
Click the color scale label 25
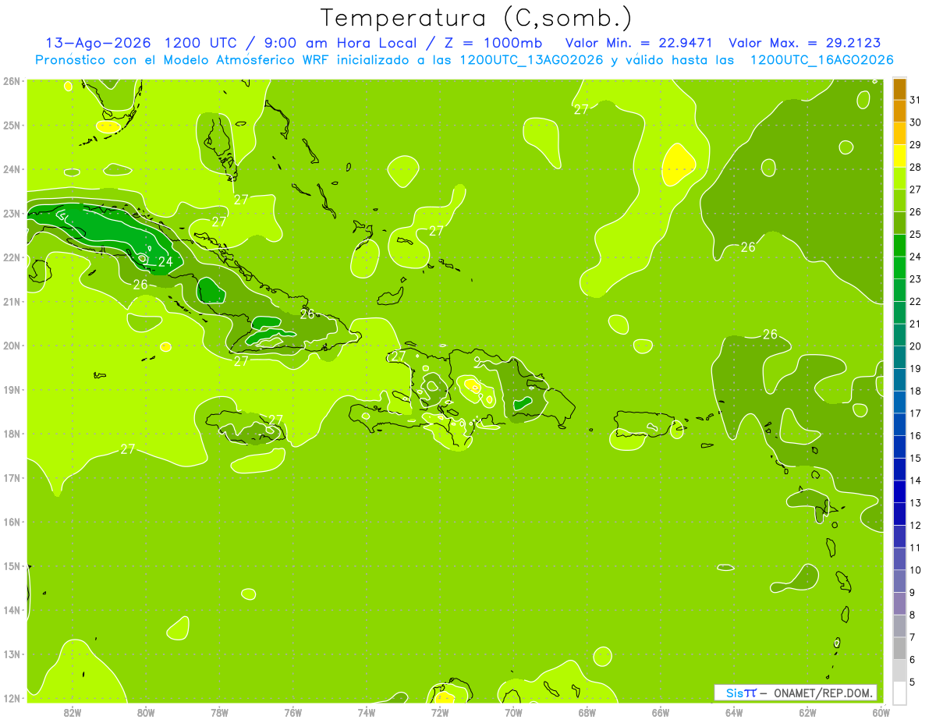[916, 234]
